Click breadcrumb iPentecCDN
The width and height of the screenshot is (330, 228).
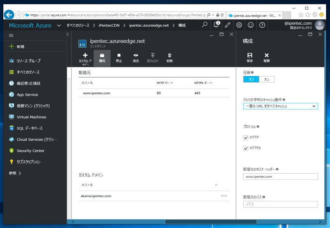click(x=109, y=26)
